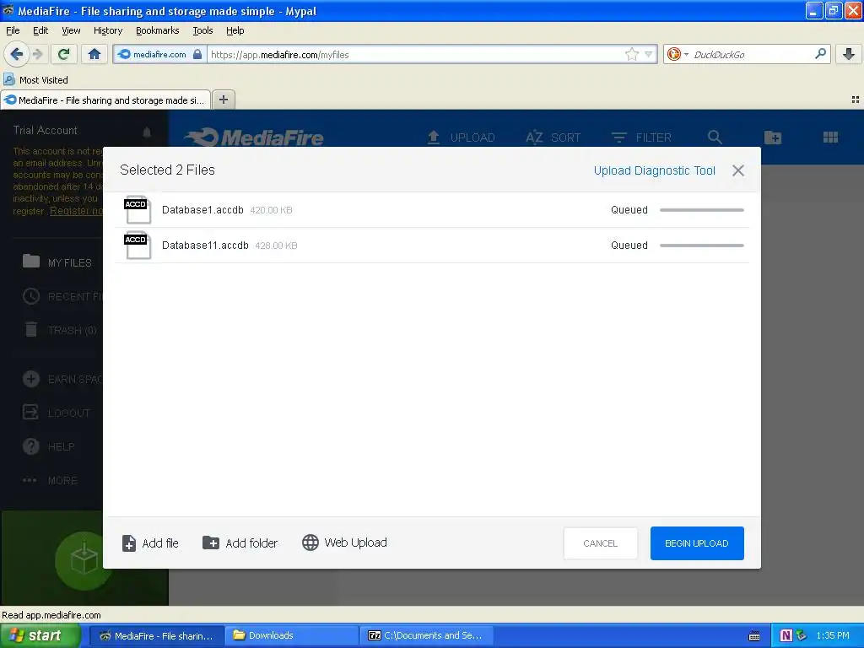
Task: Open the View menu
Action: pyautogui.click(x=71, y=30)
